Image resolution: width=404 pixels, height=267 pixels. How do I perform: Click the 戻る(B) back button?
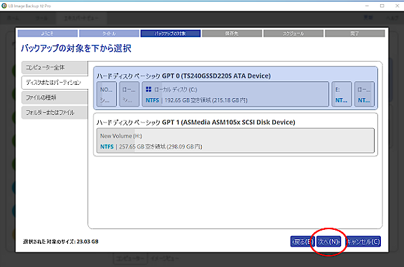(302, 242)
